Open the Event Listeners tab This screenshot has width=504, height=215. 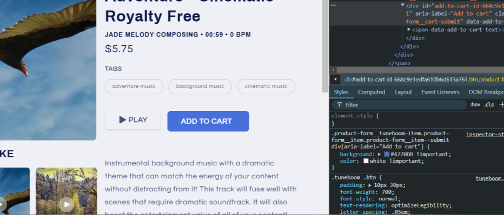440,92
